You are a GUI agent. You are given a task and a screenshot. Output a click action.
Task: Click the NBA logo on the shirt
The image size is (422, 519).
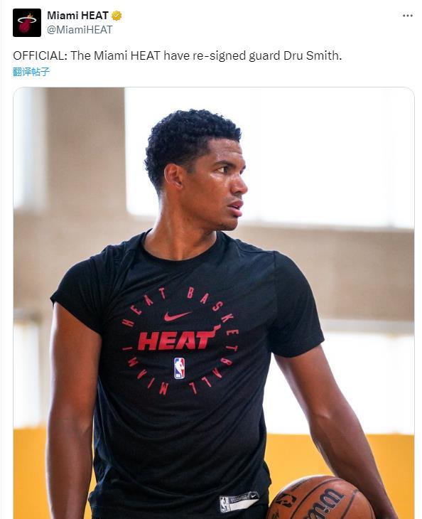pyautogui.click(x=179, y=368)
